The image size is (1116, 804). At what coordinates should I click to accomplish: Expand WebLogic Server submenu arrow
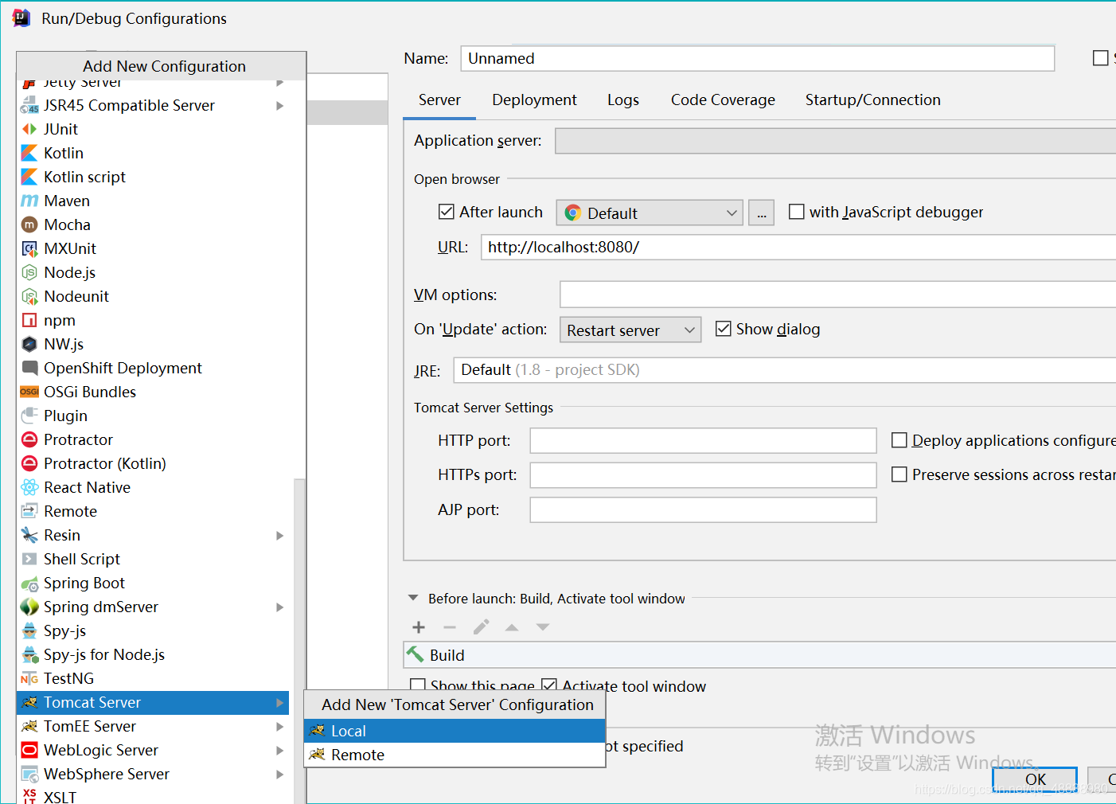coord(280,750)
